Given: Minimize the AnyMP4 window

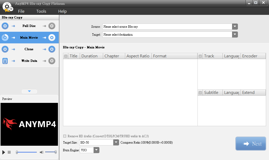Looking at the screenshot, I should tap(249, 3).
